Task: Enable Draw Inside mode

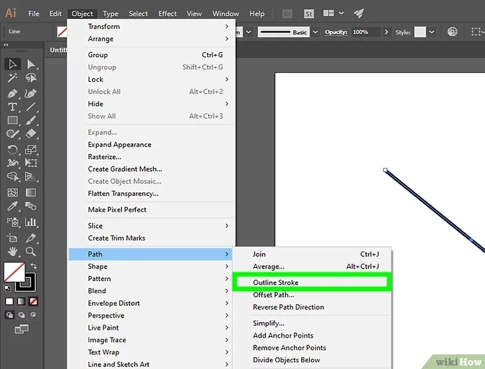Action: pyautogui.click(x=33, y=315)
